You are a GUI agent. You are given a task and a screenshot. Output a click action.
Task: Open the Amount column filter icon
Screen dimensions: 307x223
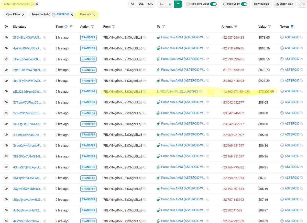point(236,27)
